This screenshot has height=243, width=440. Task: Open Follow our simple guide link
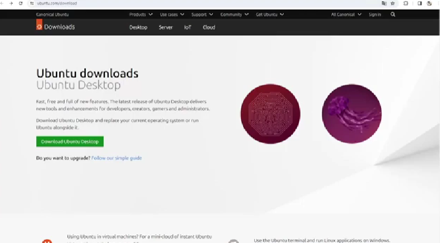pyautogui.click(x=117, y=158)
